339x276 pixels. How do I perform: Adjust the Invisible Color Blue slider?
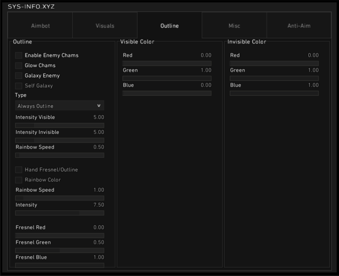point(274,93)
